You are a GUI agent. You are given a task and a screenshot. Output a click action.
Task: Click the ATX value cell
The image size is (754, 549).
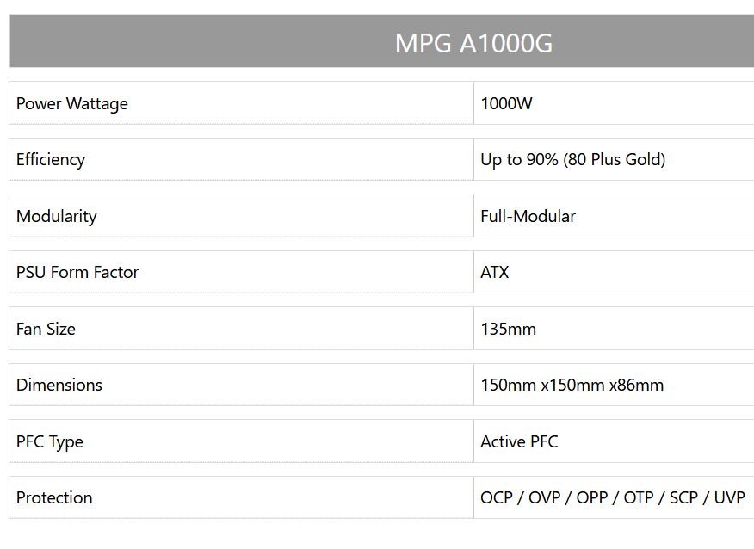tap(614, 272)
